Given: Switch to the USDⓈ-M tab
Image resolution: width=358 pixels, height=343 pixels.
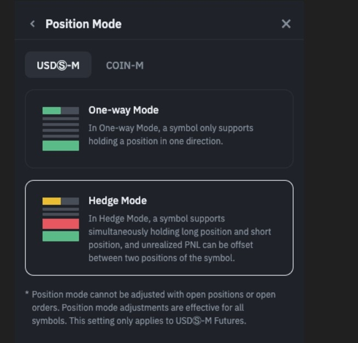Looking at the screenshot, I should click(58, 65).
